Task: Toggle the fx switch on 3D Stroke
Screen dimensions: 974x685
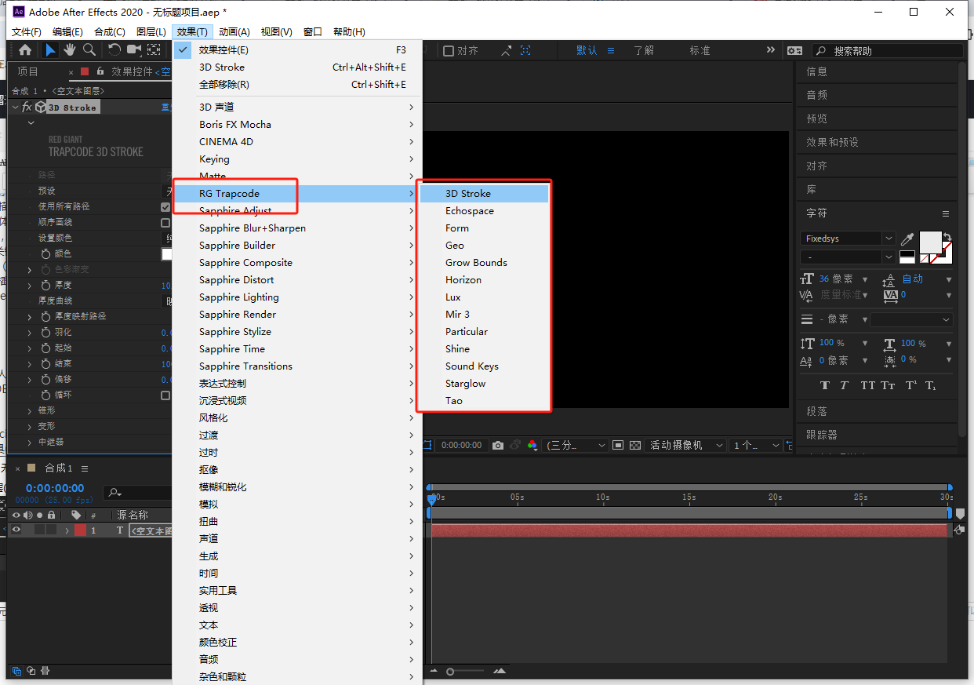Action: click(x=26, y=107)
